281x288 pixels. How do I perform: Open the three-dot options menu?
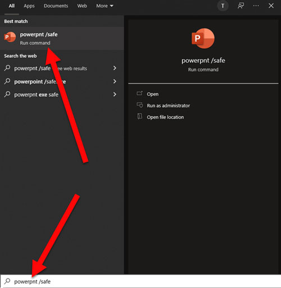click(256, 6)
